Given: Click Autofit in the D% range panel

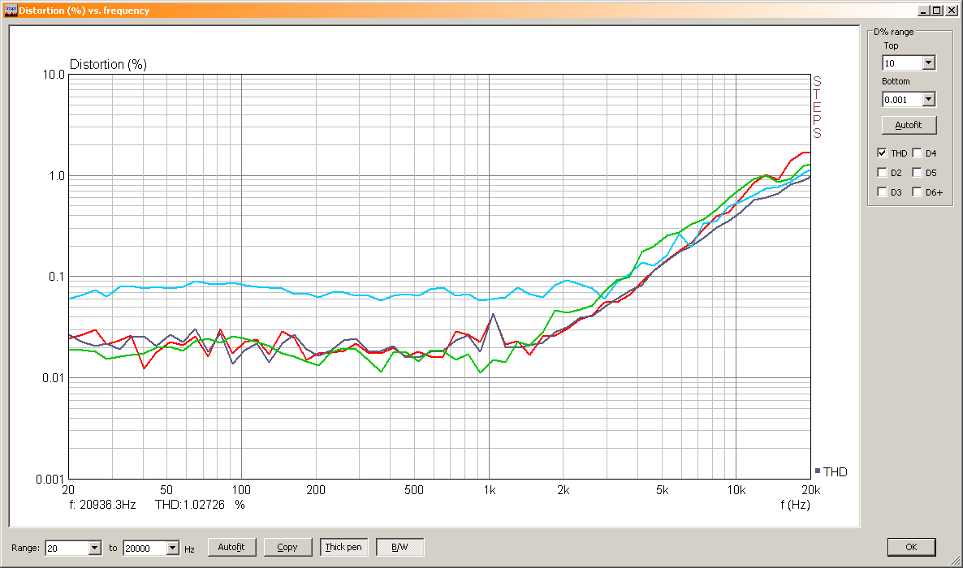Looking at the screenshot, I should pos(909,125).
